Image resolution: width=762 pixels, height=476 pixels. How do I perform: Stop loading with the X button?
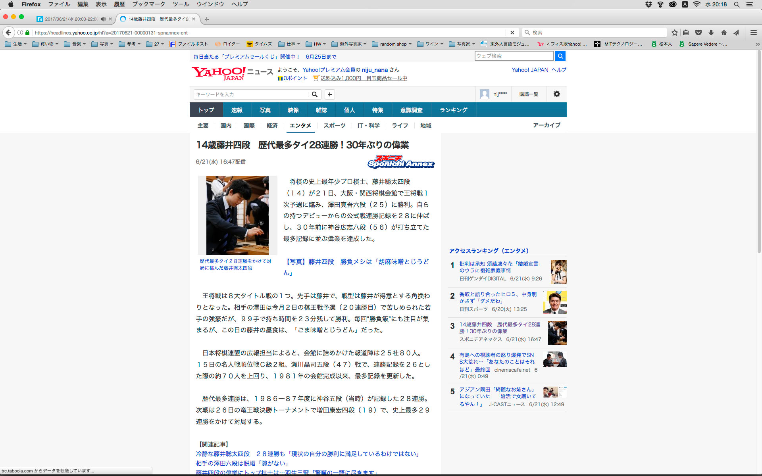(512, 33)
